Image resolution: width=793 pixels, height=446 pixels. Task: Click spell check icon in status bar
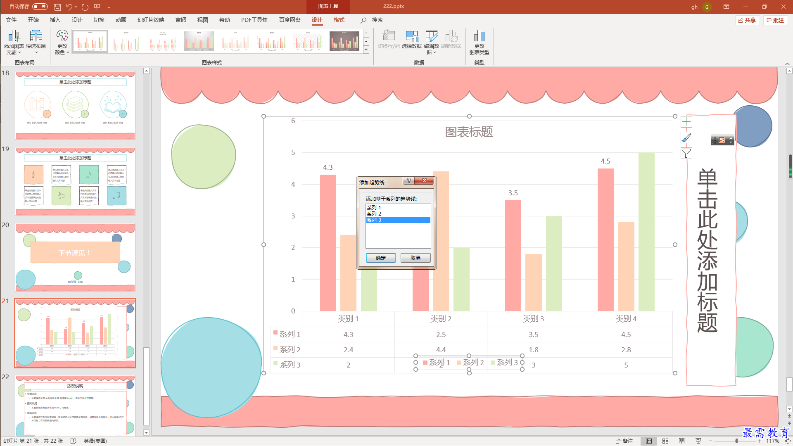[x=74, y=441]
